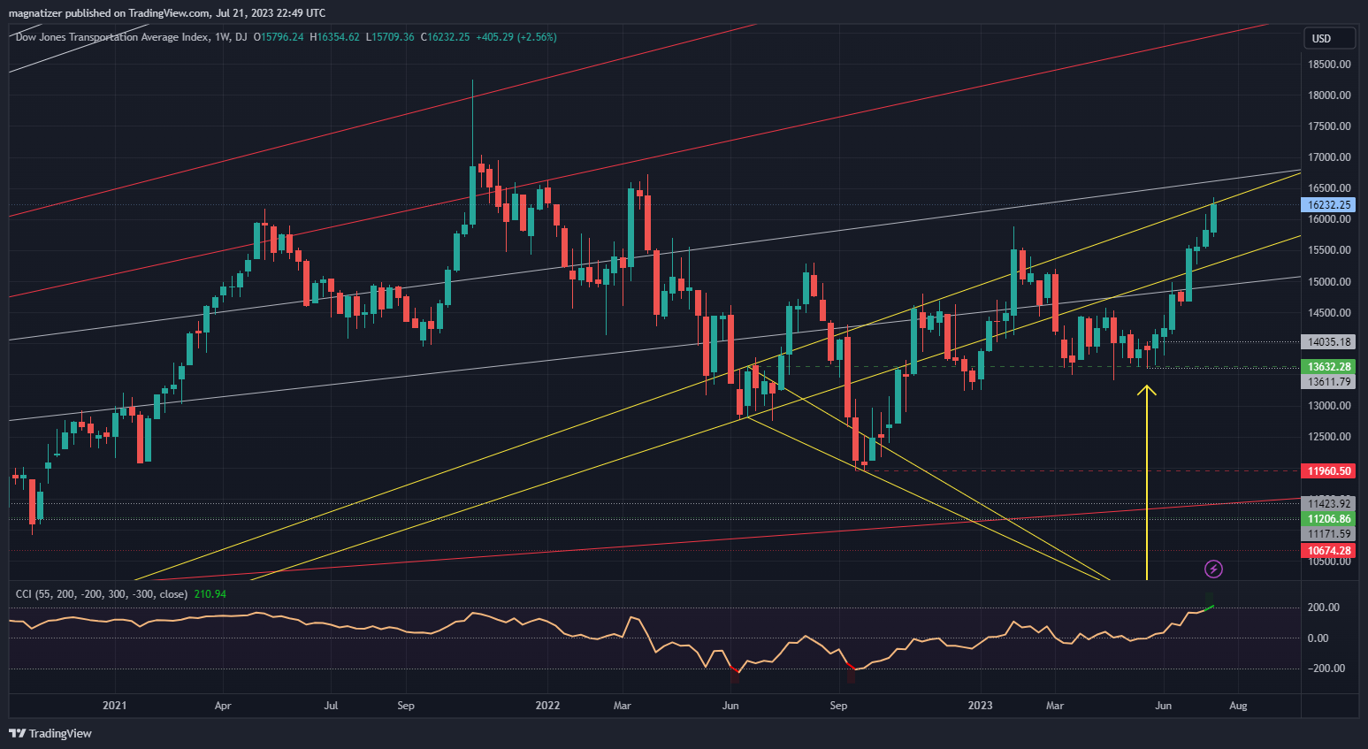Viewport: 1368px width, 749px height.
Task: Click the green 11206.86 price label
Action: click(1329, 519)
